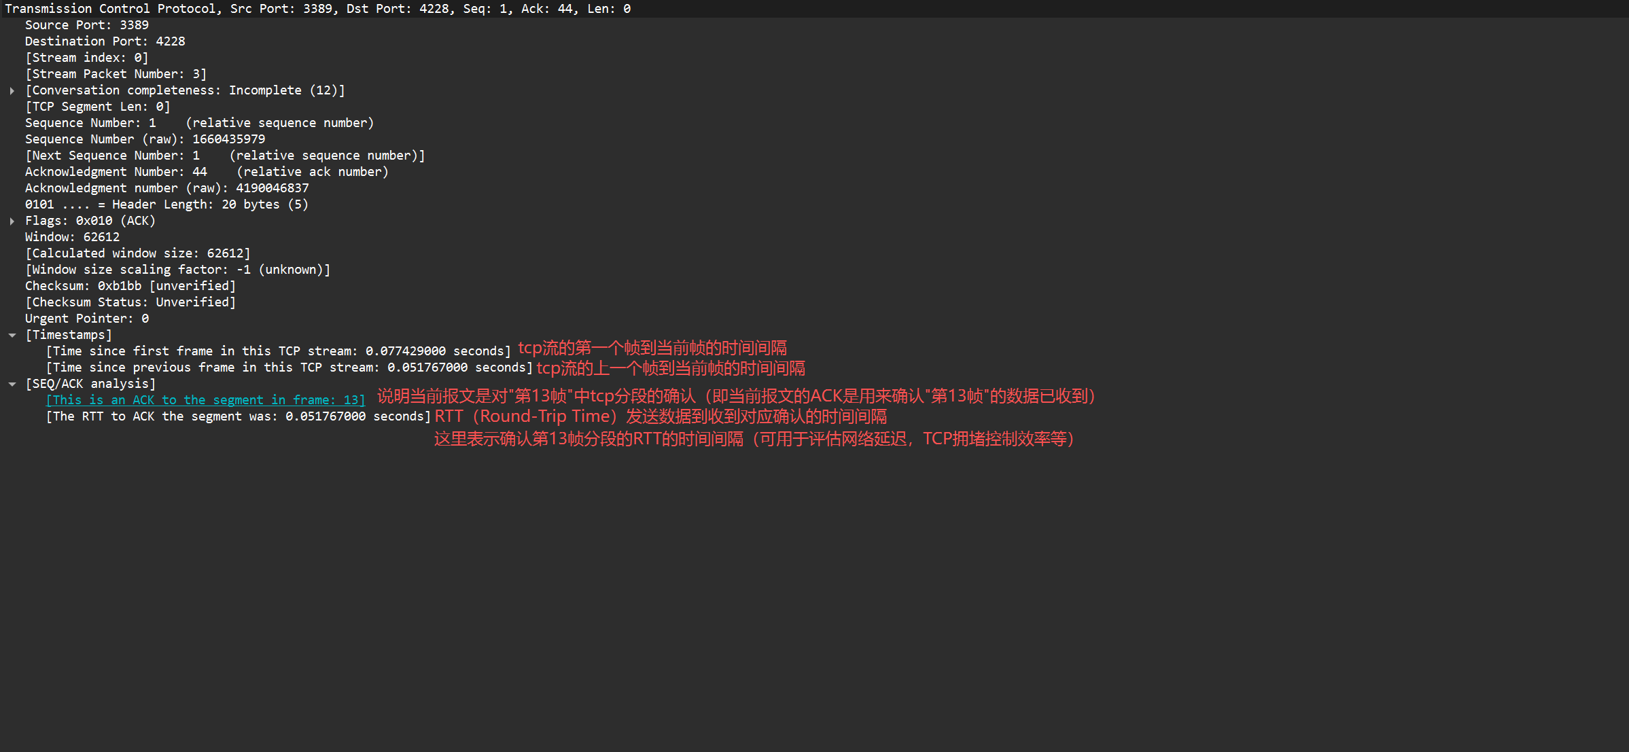Screen dimensions: 1629x752
Task: Select the TCP Segment Len row
Action: (98, 107)
